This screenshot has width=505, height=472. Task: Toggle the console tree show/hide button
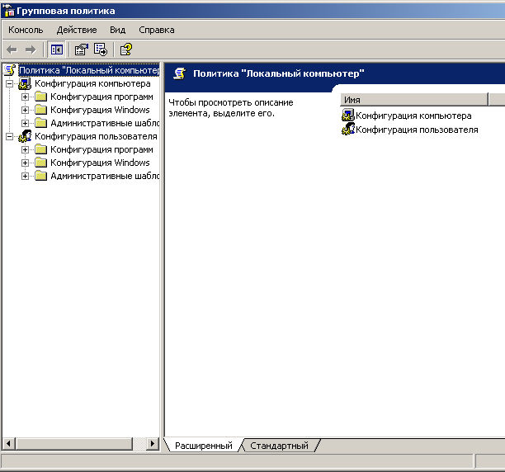click(56, 50)
